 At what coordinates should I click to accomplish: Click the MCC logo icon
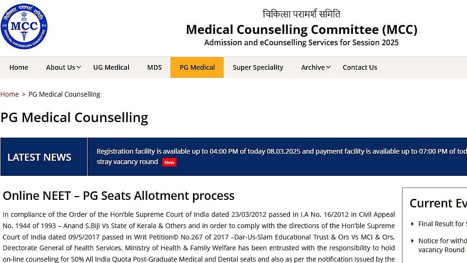tap(24, 26)
